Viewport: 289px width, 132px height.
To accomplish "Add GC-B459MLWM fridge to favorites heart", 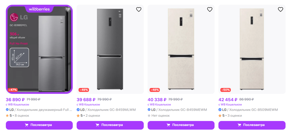I will (x=139, y=10).
